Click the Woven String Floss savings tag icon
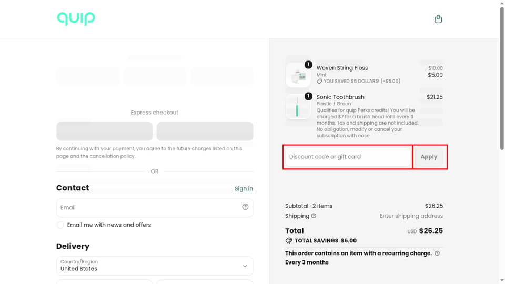This screenshot has height=284, width=505. pos(319,81)
